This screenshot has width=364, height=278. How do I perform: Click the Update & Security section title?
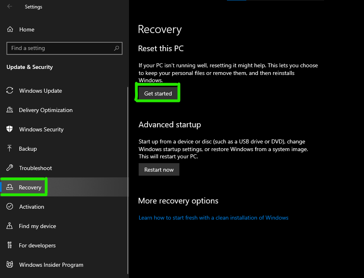pyautogui.click(x=29, y=67)
